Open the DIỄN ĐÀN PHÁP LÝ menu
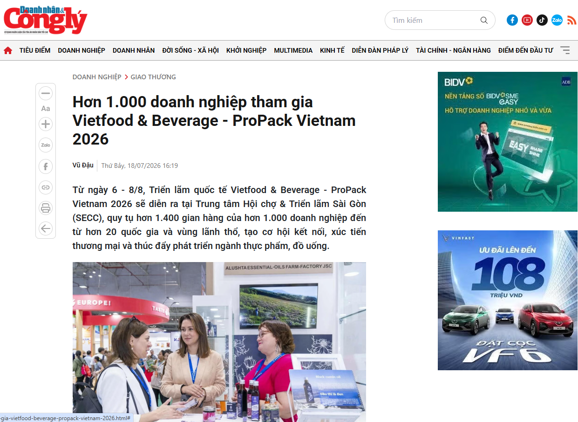Viewport: 578px width, 422px height. (380, 50)
